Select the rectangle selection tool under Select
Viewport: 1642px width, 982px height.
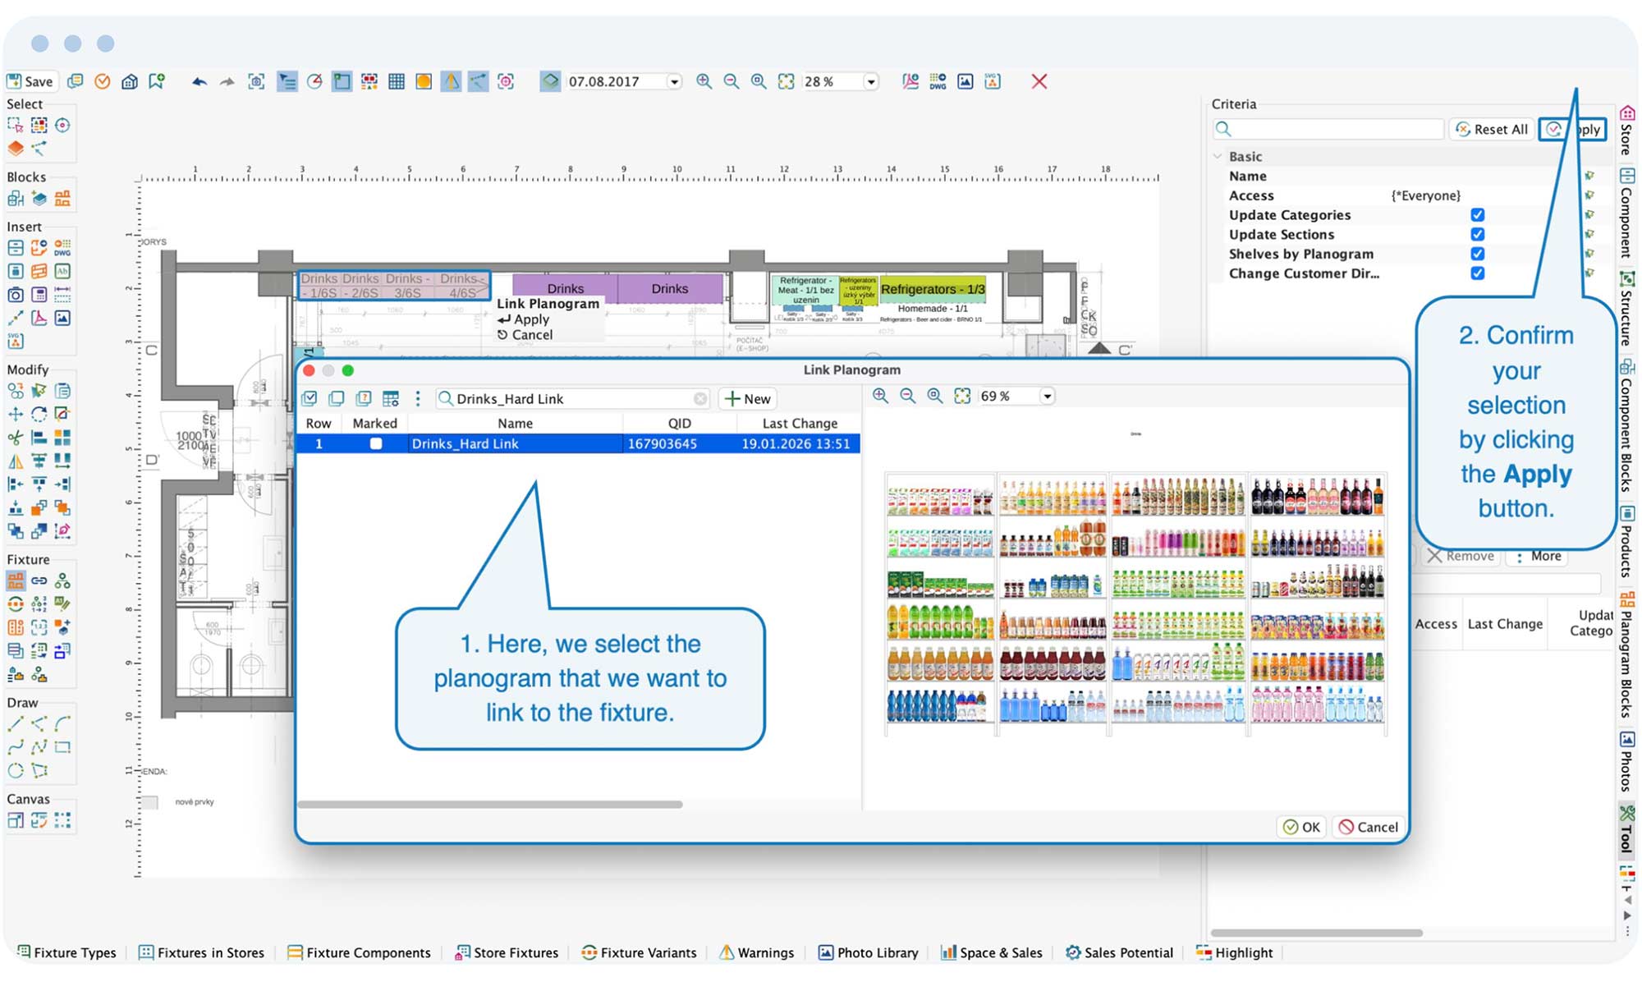point(16,126)
